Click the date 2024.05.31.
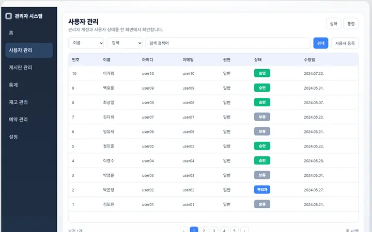 314,88
